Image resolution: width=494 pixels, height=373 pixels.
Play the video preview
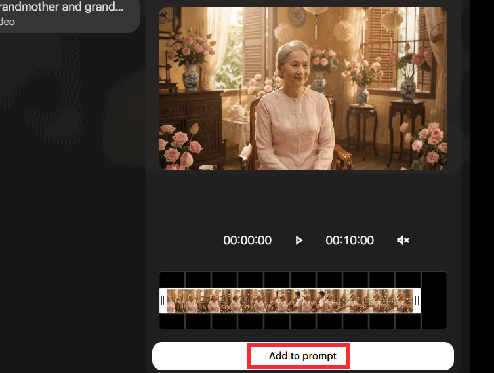click(x=299, y=240)
